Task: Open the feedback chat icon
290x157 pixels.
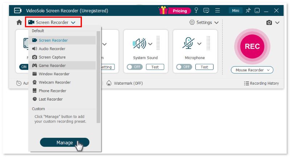Action: (206, 10)
